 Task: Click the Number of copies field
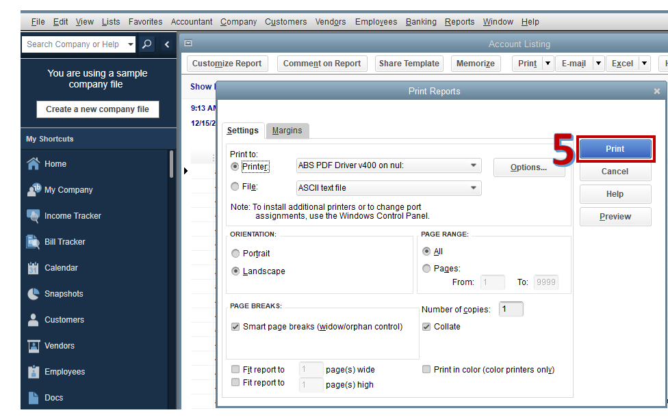pos(511,309)
